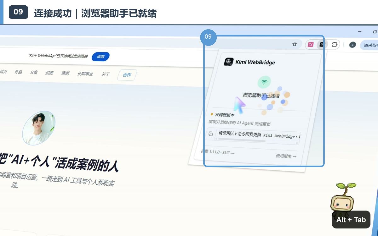Image resolution: width=378 pixels, height=236 pixels.
Task: Go to the 文章 nav item
Action: pyautogui.click(x=34, y=72)
